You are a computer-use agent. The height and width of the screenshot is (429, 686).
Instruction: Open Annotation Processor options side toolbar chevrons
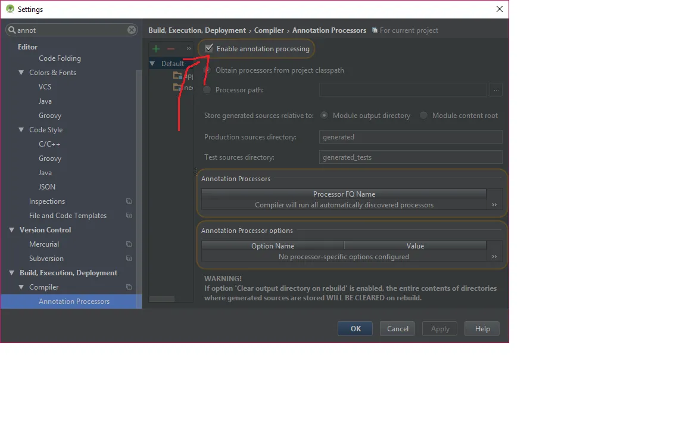(494, 257)
